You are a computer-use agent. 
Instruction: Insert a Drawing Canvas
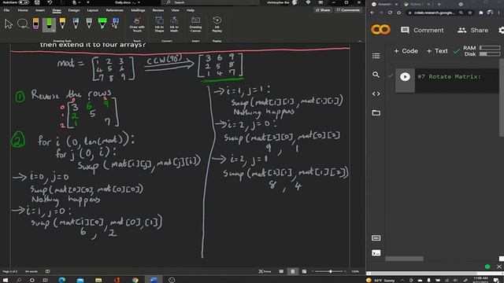pyautogui.click(x=195, y=24)
